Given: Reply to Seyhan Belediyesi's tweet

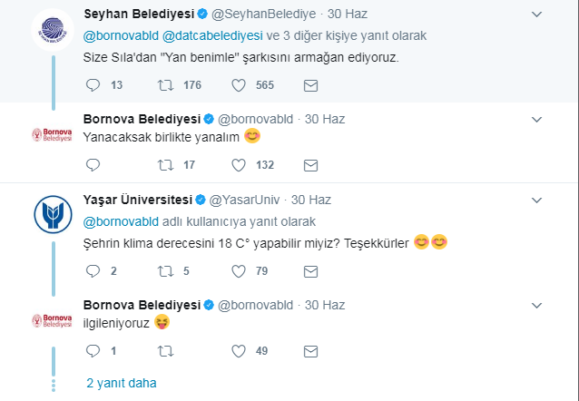Looking at the screenshot, I should (x=93, y=85).
